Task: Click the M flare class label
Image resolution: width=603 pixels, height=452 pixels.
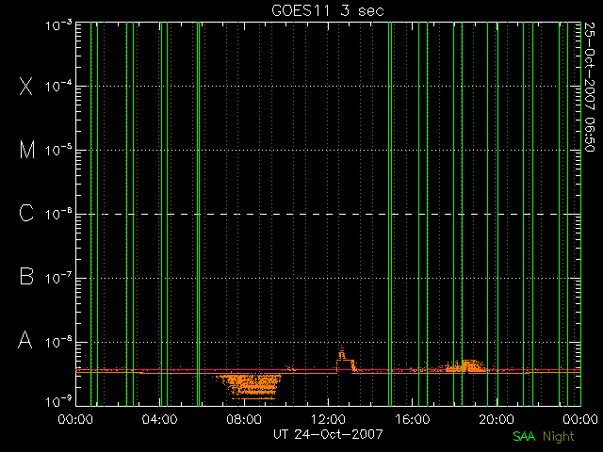Action: point(27,150)
